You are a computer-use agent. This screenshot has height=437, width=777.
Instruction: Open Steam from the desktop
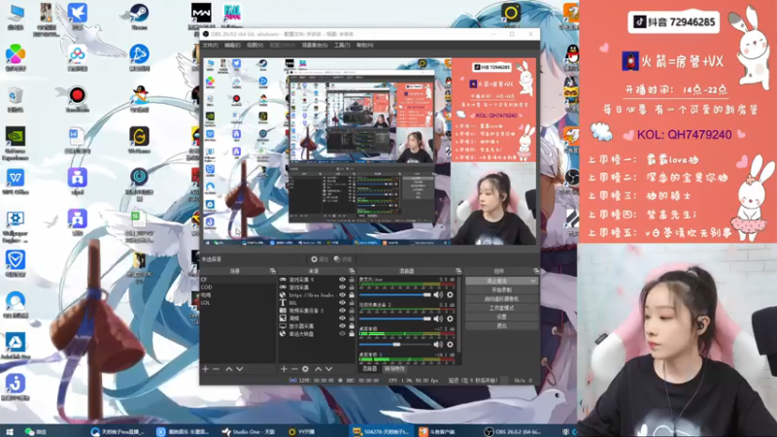pos(139,17)
